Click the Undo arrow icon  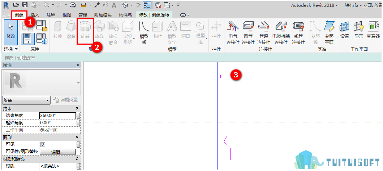point(46,5)
